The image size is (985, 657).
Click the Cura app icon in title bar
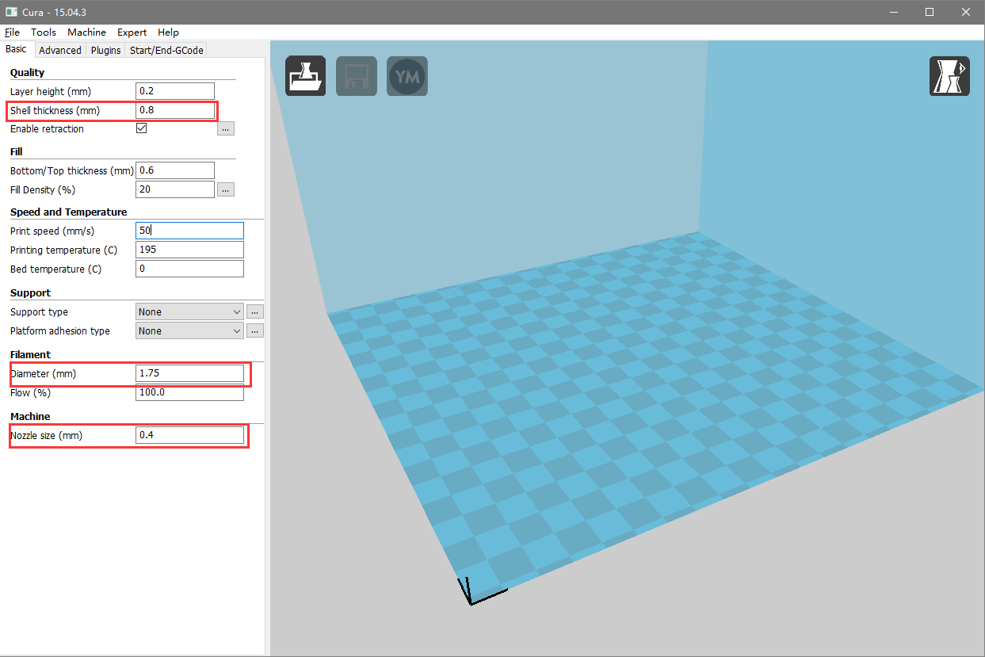tap(11, 12)
